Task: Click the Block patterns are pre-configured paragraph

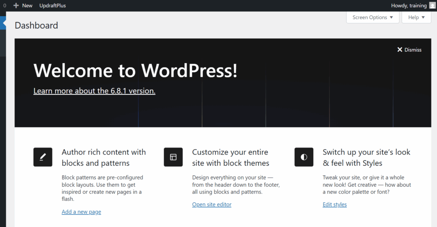Action: pyautogui.click(x=102, y=188)
